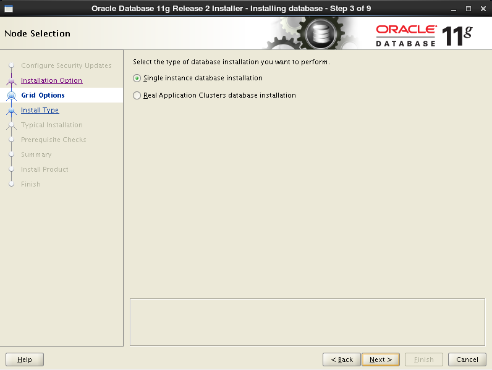Click the Installation Option step marker icon
The image size is (492, 370).
pyautogui.click(x=12, y=80)
